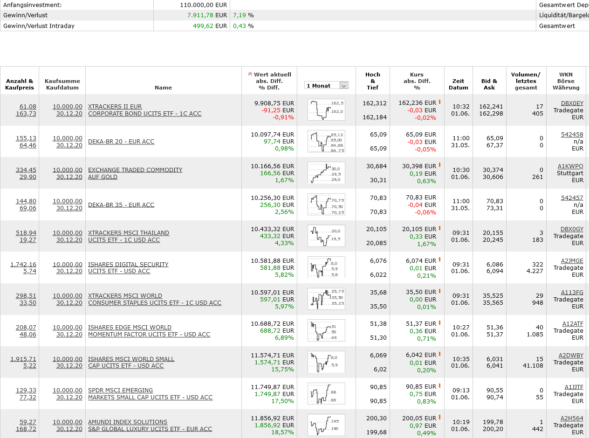The width and height of the screenshot is (589, 438).
Task: Open mini chart for iShares Edge Momentum
Action: click(x=326, y=331)
